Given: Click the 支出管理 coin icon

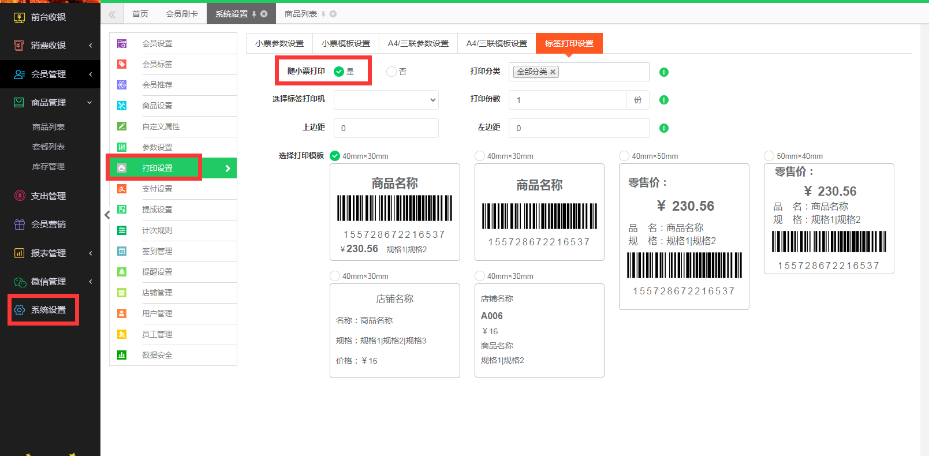Looking at the screenshot, I should pos(19,196).
